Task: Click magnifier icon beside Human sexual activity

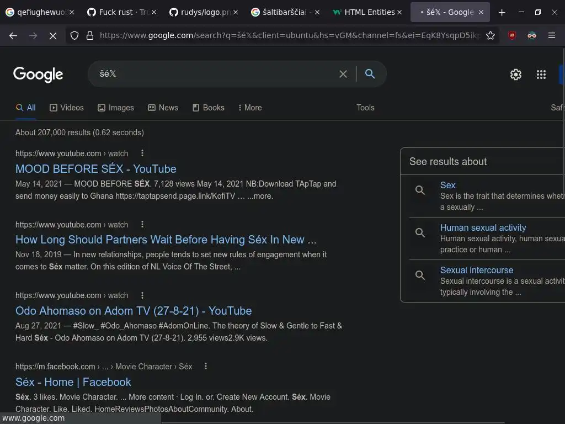Action: 420,232
